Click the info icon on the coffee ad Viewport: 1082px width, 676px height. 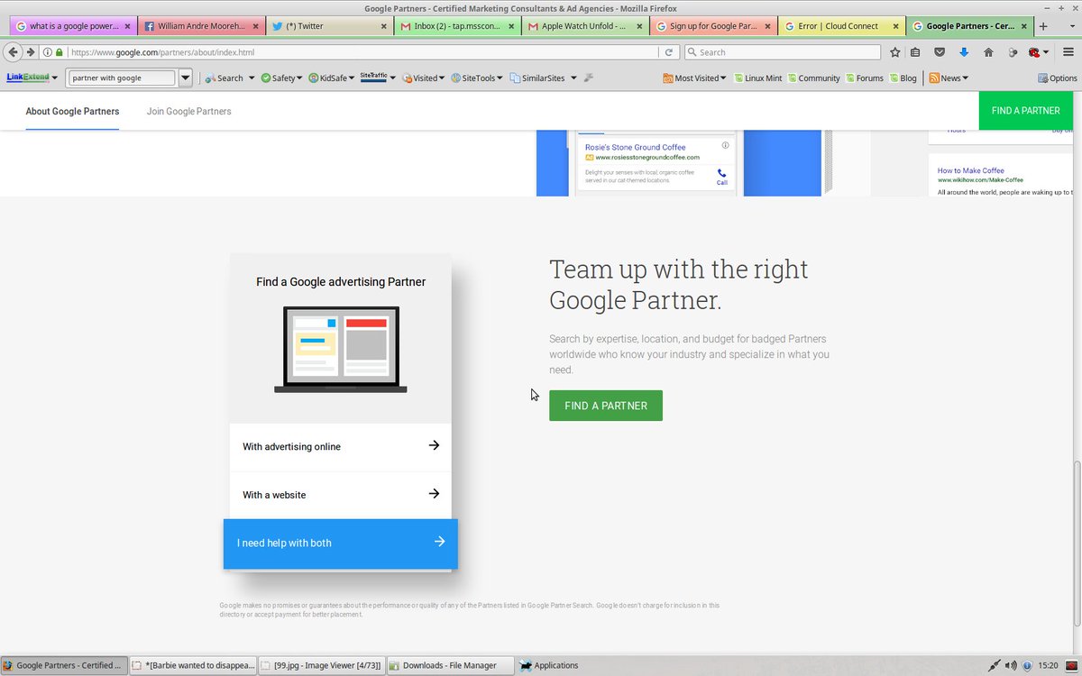click(x=725, y=145)
